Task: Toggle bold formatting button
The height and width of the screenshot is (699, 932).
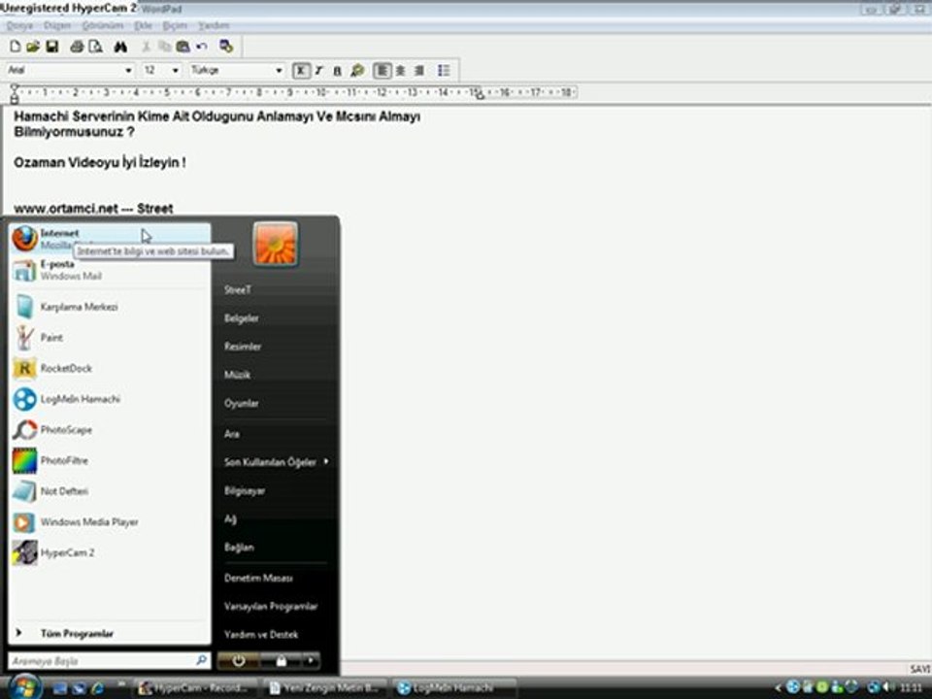Action: click(301, 71)
